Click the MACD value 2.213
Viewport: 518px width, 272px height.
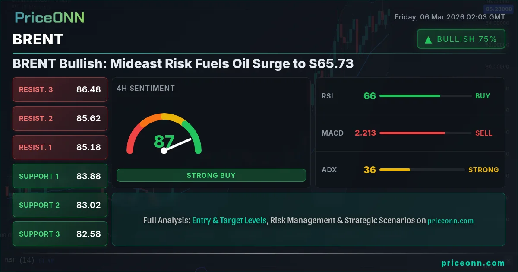[365, 133]
